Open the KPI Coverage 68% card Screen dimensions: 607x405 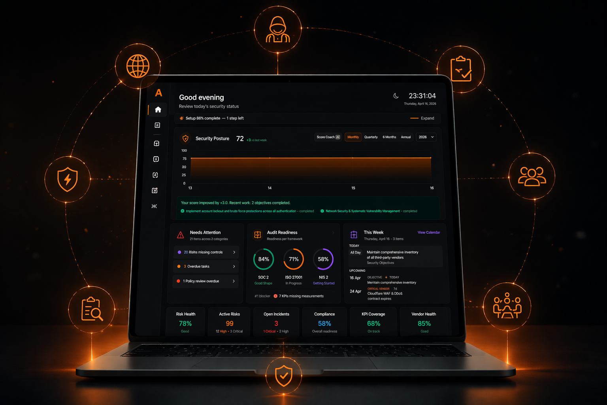373,322
